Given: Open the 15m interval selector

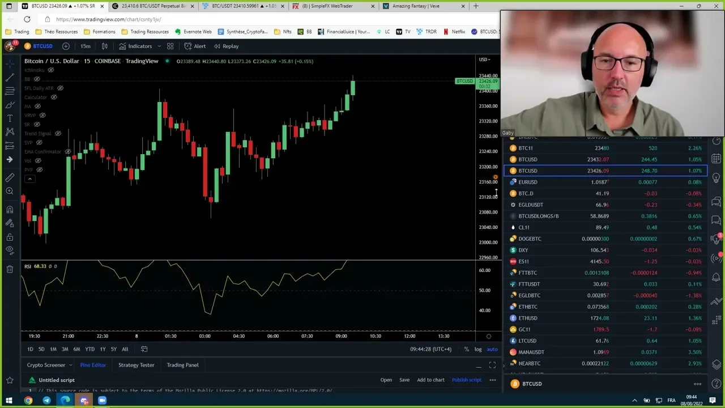Looking at the screenshot, I should pyautogui.click(x=85, y=46).
